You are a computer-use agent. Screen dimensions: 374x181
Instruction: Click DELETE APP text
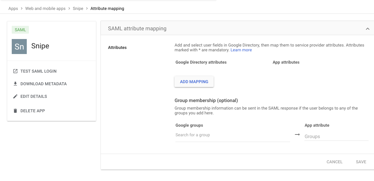(33, 111)
